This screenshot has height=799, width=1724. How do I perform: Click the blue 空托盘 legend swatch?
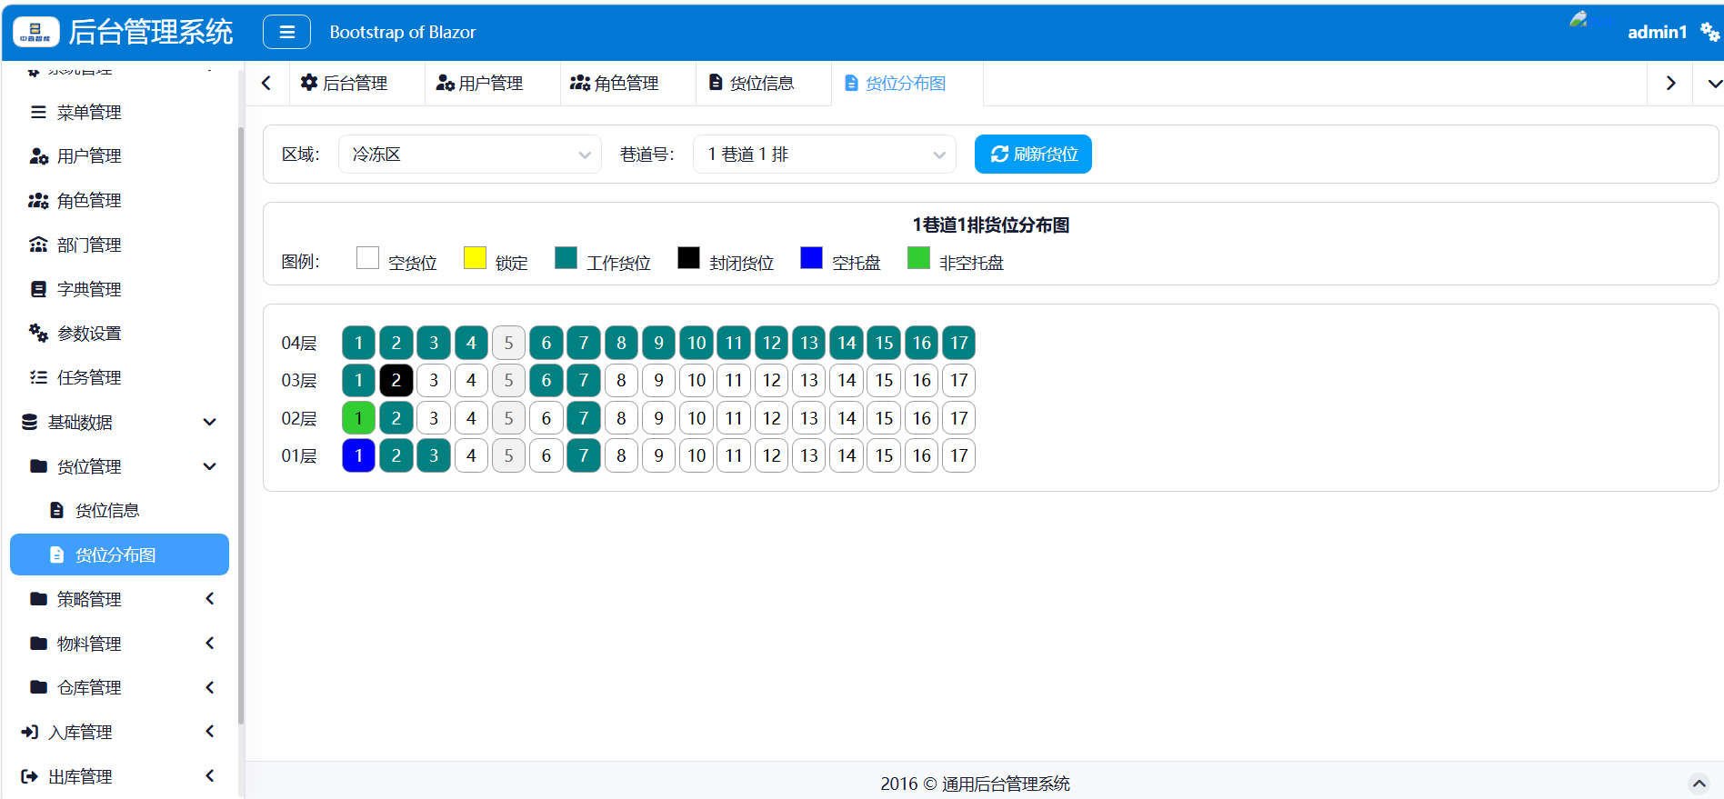coord(811,258)
